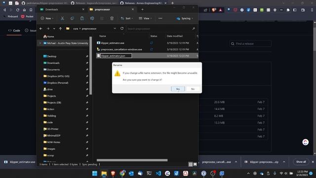The width and height of the screenshot is (316, 178).
Task: Open the Projects (DB) folder
Action: coord(52,102)
